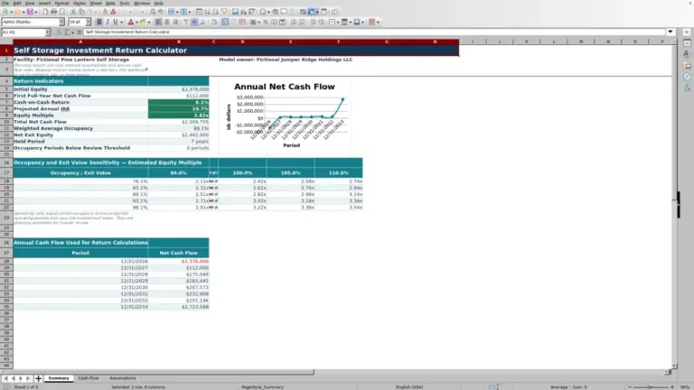Screen dimensions: 694x390
Task: Click the Export as PDF icon
Action: tap(45, 12)
